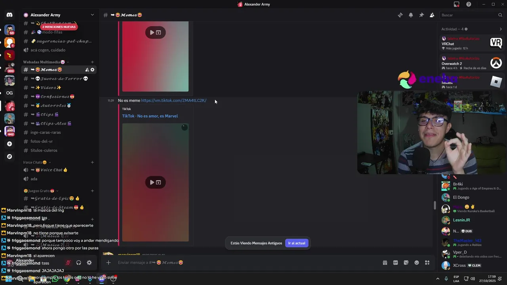This screenshot has height=285, width=507.
Task: Open the Confesiones channel
Action: tap(59, 97)
